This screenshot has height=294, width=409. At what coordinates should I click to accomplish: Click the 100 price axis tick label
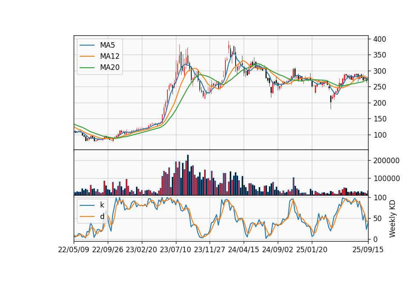(380, 135)
